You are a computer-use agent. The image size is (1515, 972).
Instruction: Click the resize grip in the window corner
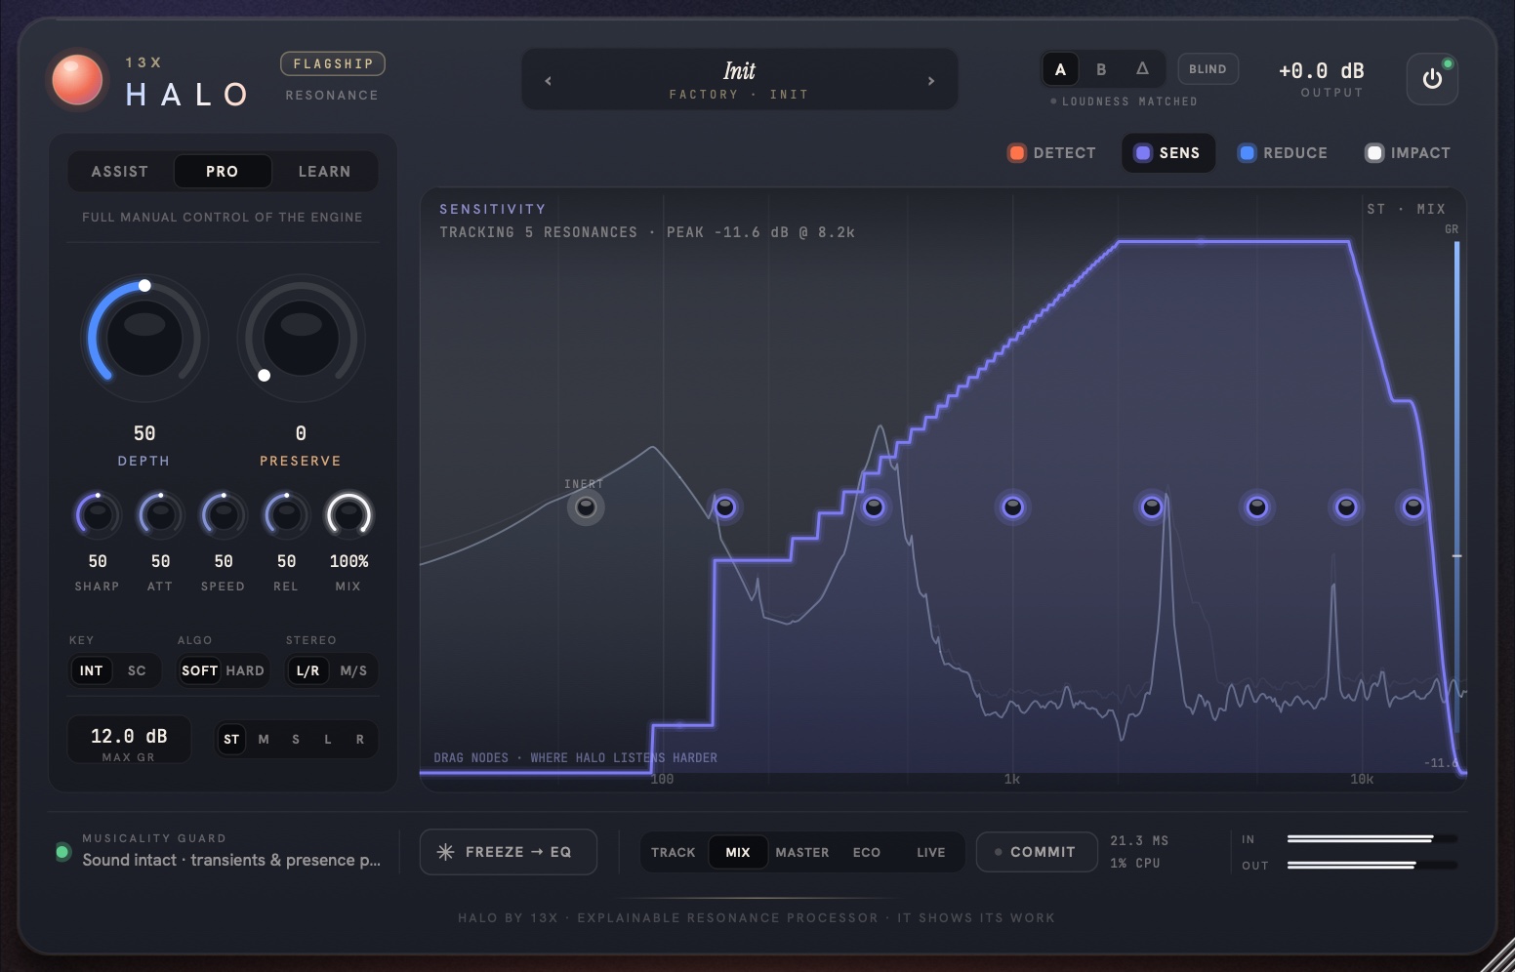[1499, 956]
